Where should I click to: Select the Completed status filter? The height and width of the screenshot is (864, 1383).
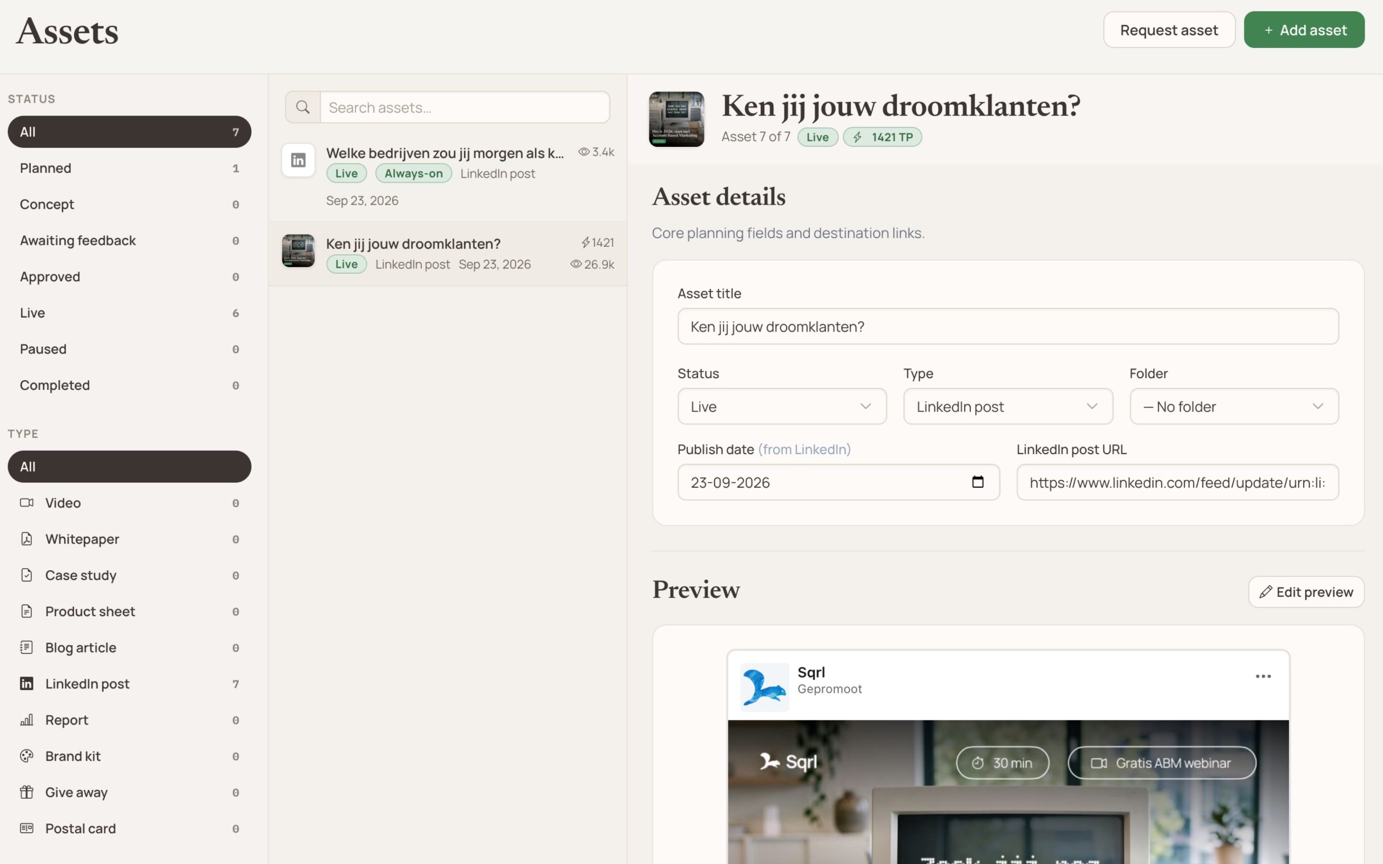coord(129,385)
